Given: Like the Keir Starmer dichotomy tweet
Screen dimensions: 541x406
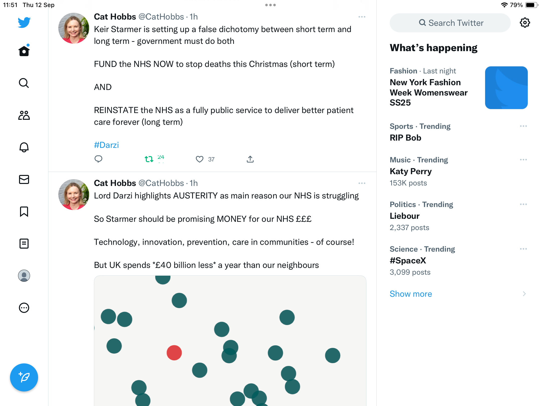Looking at the screenshot, I should [x=200, y=159].
